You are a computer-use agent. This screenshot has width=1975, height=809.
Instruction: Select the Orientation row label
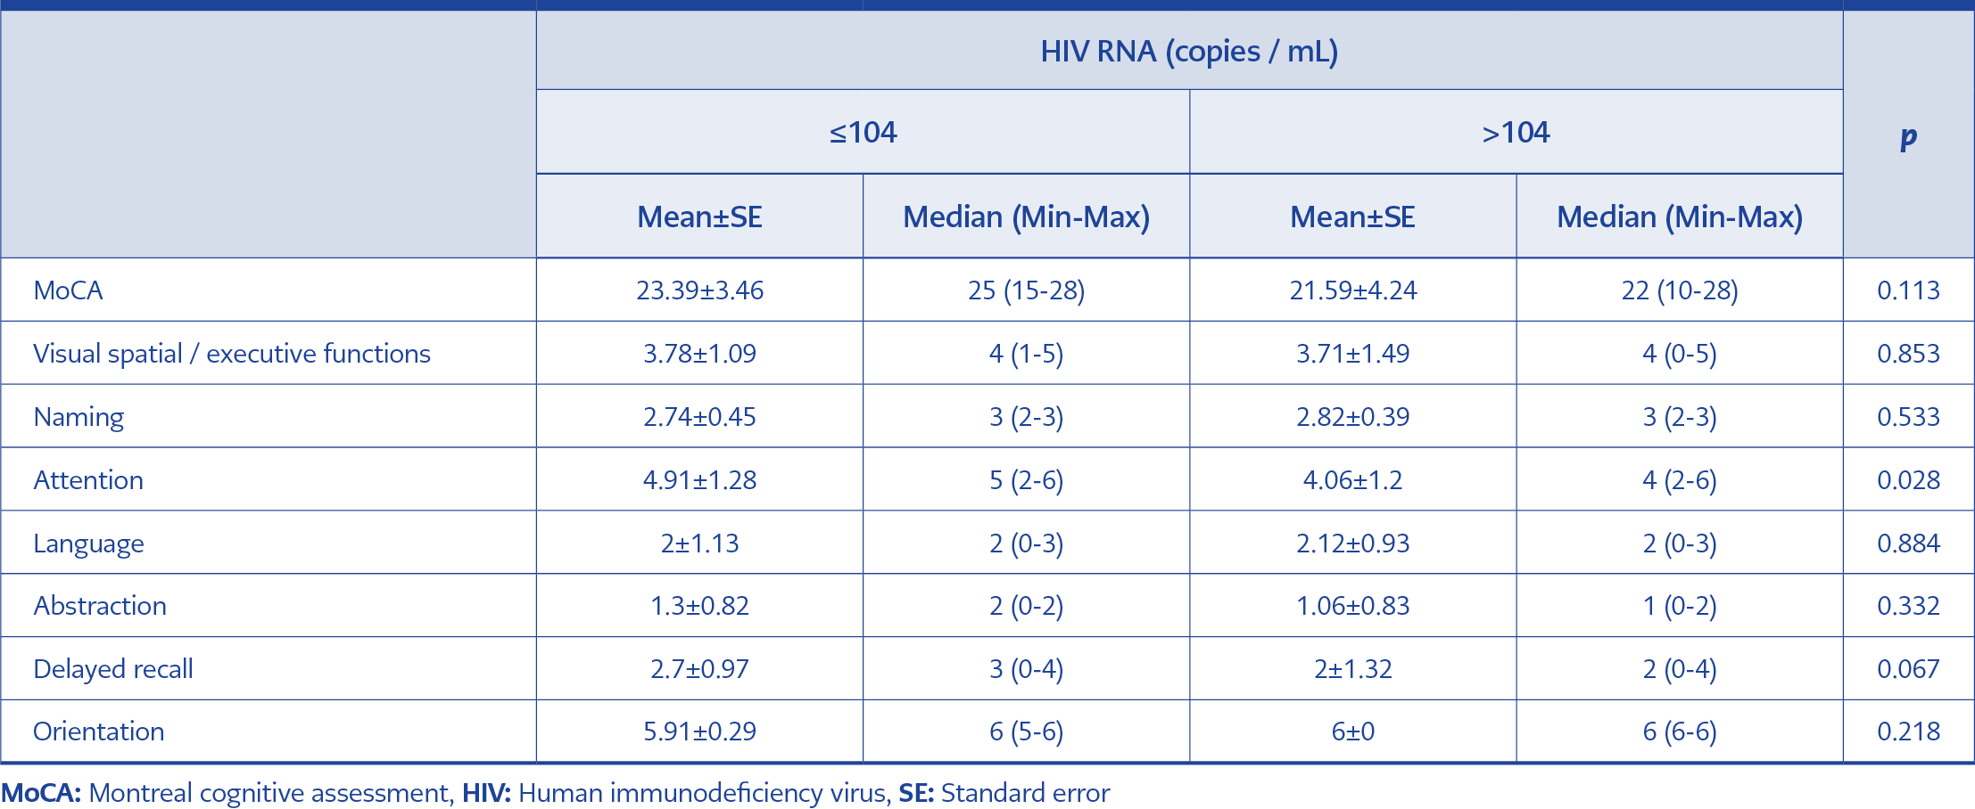(99, 731)
